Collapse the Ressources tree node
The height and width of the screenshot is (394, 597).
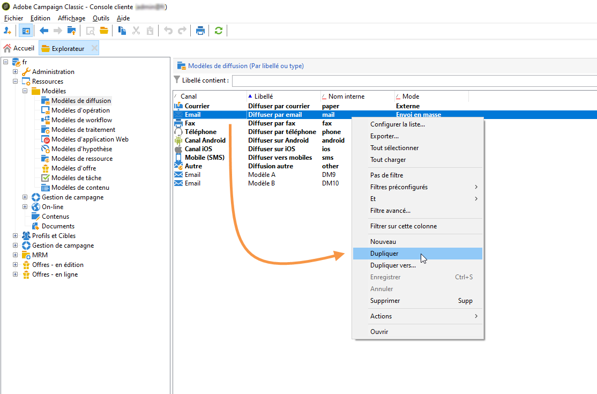coord(16,81)
